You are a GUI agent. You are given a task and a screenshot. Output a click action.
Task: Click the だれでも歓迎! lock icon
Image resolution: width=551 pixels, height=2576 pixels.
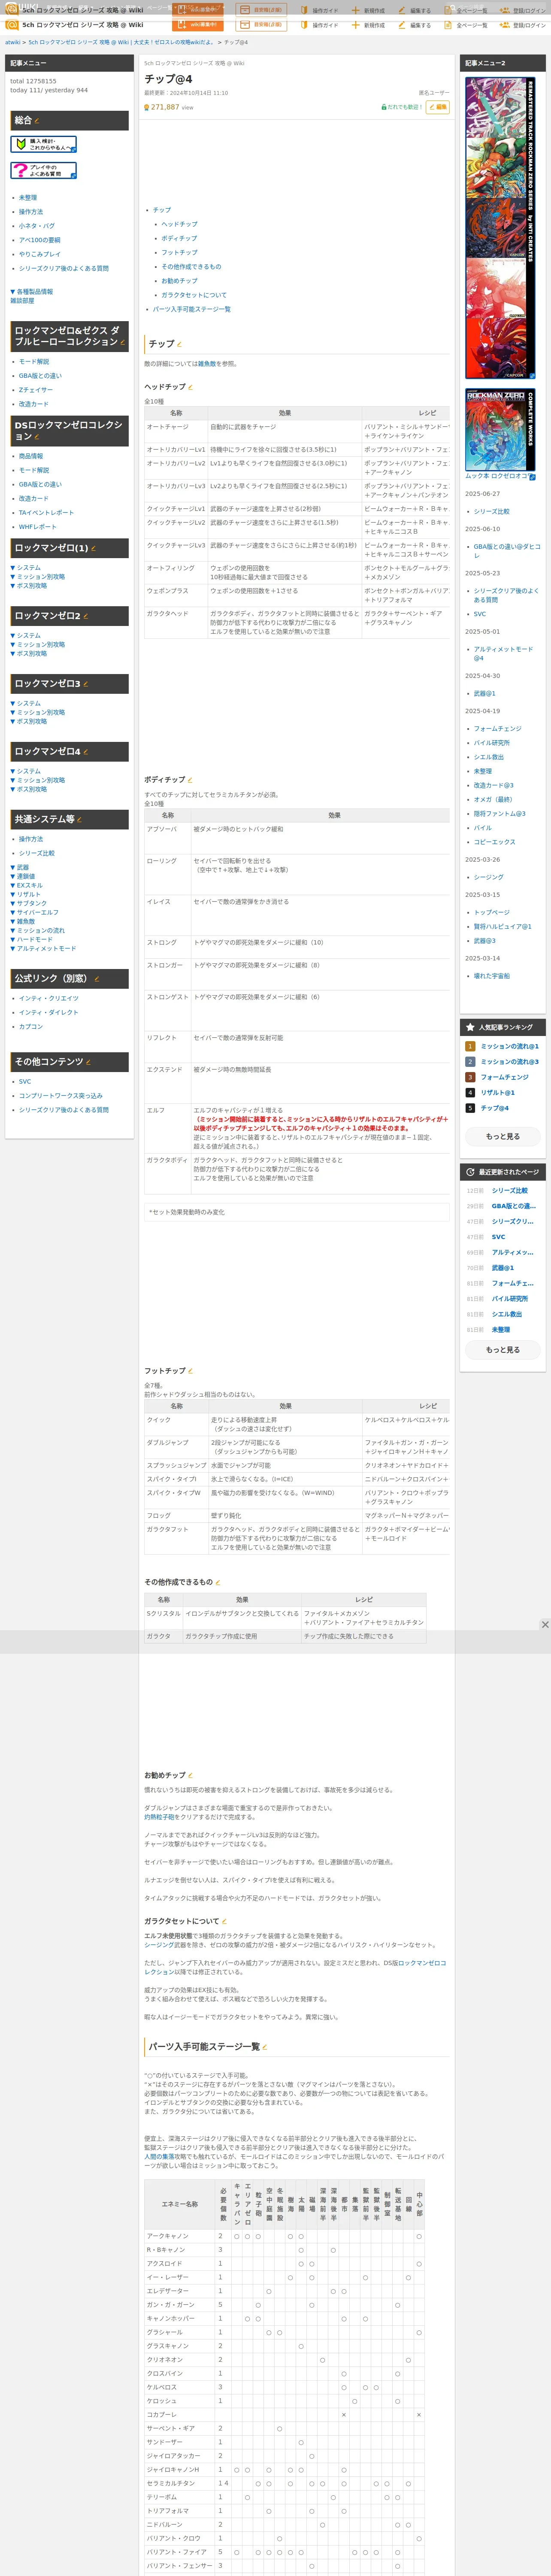click(384, 107)
